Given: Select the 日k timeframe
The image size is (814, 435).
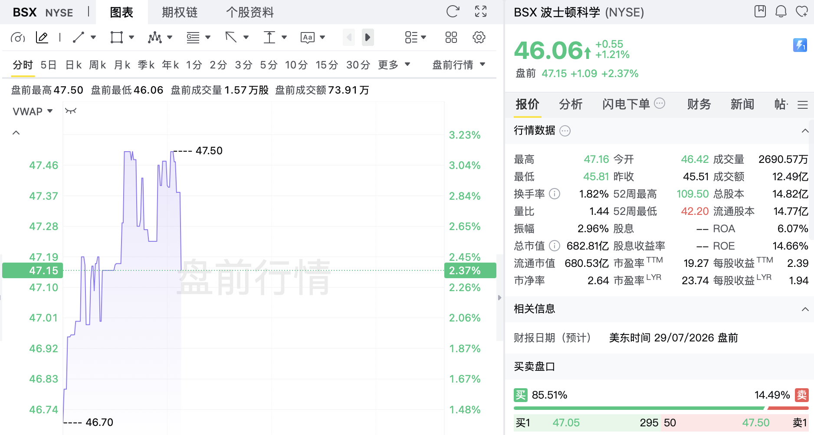Looking at the screenshot, I should 73,65.
